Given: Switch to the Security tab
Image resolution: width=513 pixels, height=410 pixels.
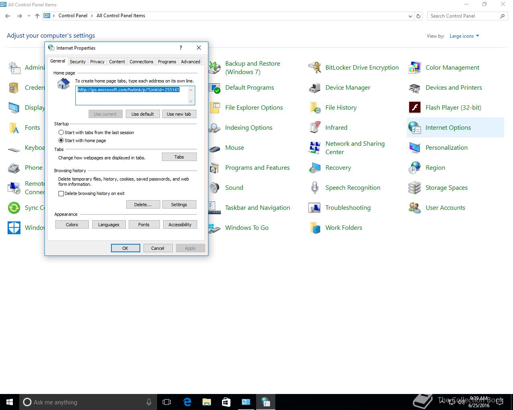Looking at the screenshot, I should click(77, 62).
